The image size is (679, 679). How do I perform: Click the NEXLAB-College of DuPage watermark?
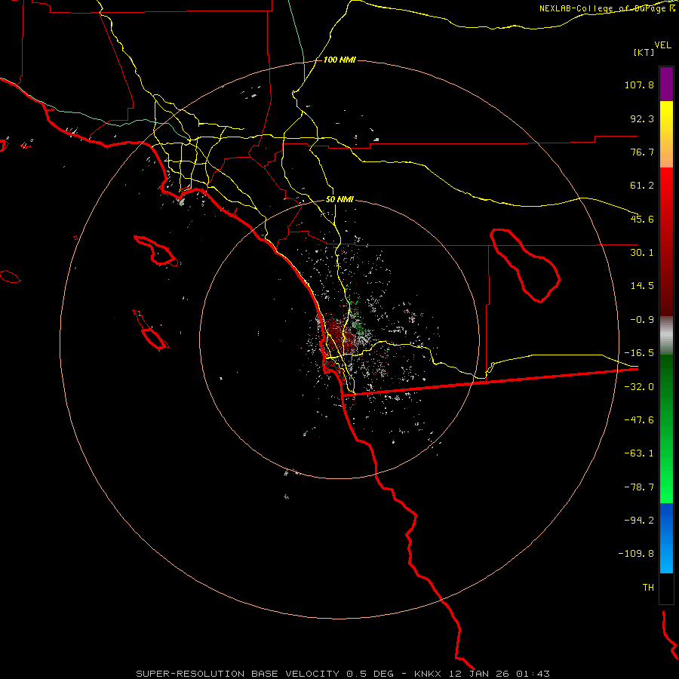(x=607, y=8)
